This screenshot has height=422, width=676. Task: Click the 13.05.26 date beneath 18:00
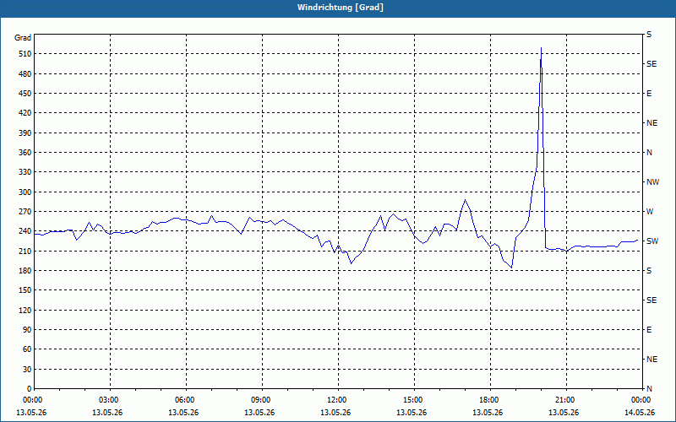(488, 413)
